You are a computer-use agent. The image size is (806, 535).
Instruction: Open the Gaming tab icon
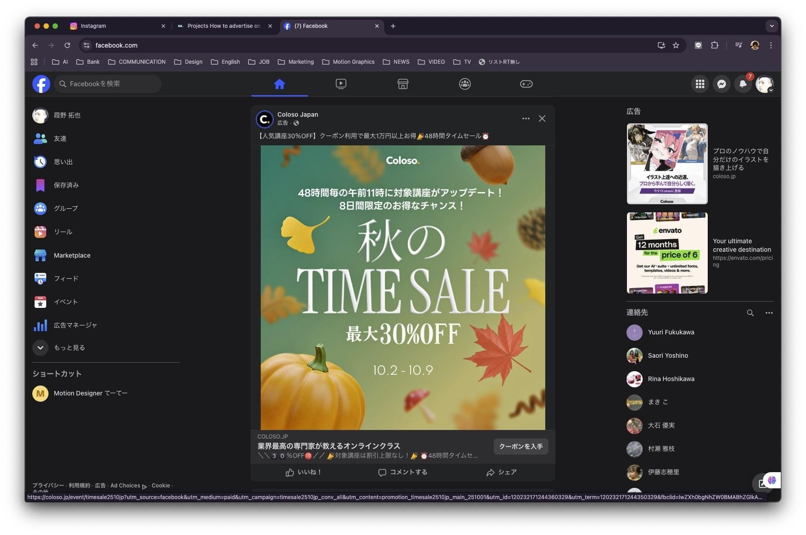coord(526,84)
